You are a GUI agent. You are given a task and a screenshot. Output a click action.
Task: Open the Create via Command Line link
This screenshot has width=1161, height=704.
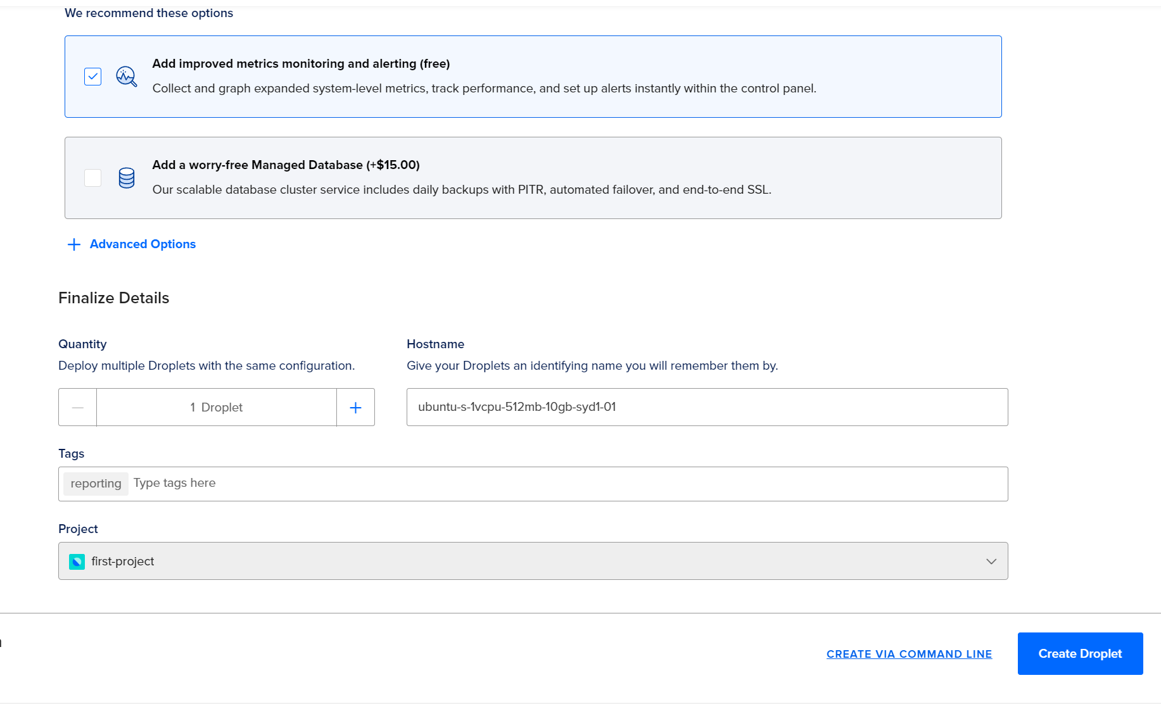[909, 654]
